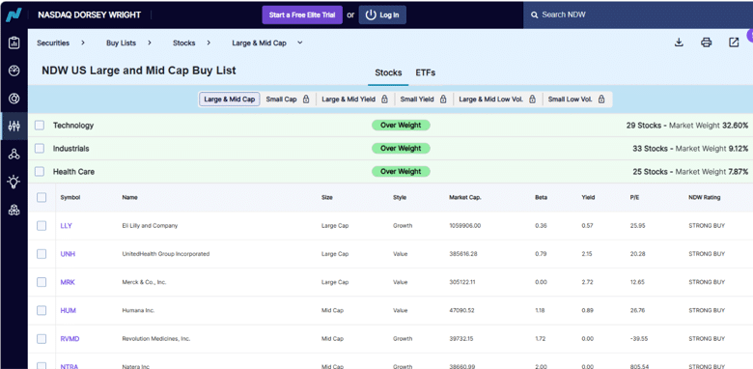Tick the Industrials sector checkbox

(40, 149)
